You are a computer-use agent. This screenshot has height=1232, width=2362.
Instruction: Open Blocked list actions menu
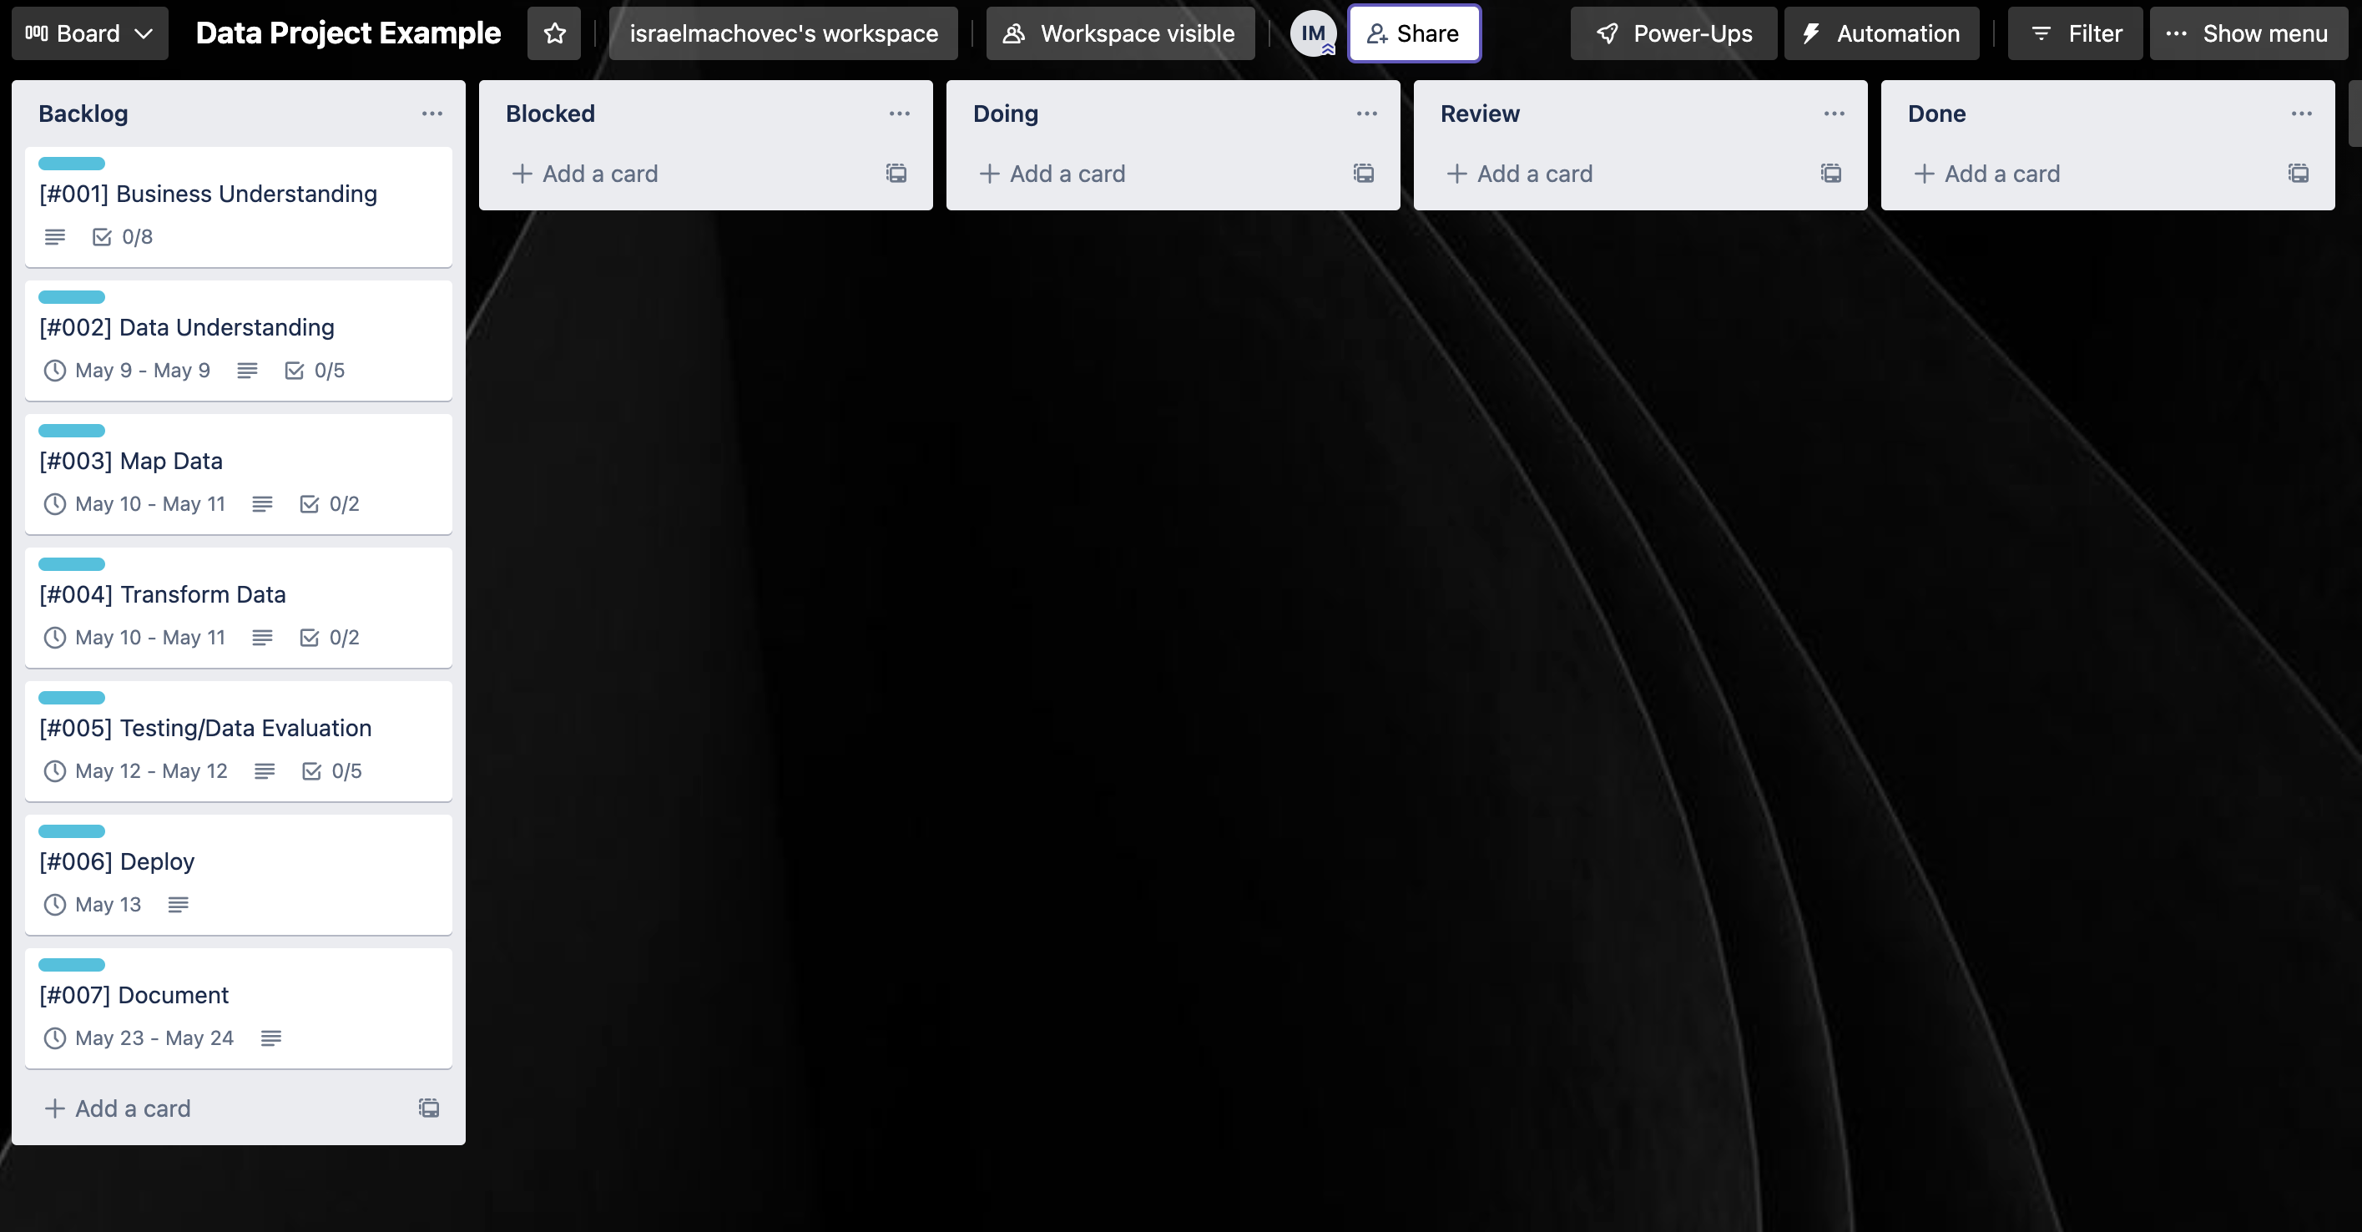(x=900, y=114)
